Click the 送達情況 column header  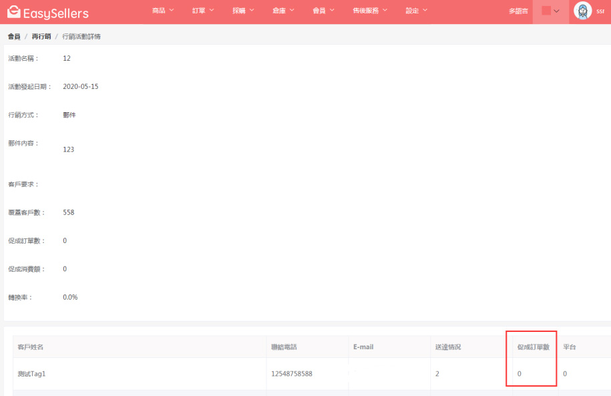(448, 347)
